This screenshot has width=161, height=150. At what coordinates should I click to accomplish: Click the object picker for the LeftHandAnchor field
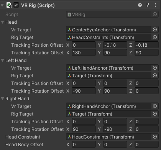155,68
